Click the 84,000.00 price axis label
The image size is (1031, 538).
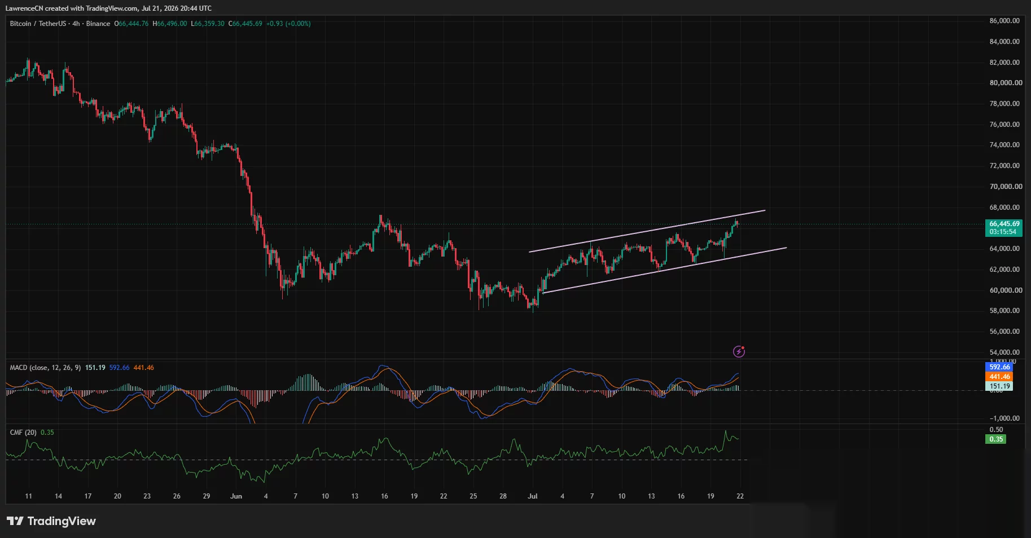[x=1004, y=42]
